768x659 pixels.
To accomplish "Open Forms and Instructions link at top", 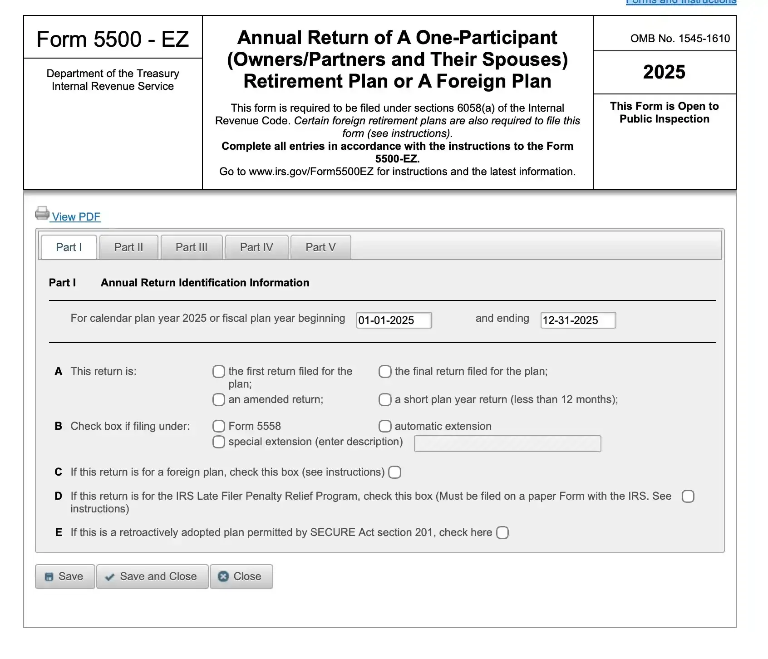I will coord(681,2).
